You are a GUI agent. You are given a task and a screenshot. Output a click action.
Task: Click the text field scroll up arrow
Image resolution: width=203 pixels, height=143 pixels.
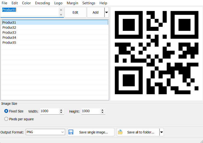(x=61, y=10)
